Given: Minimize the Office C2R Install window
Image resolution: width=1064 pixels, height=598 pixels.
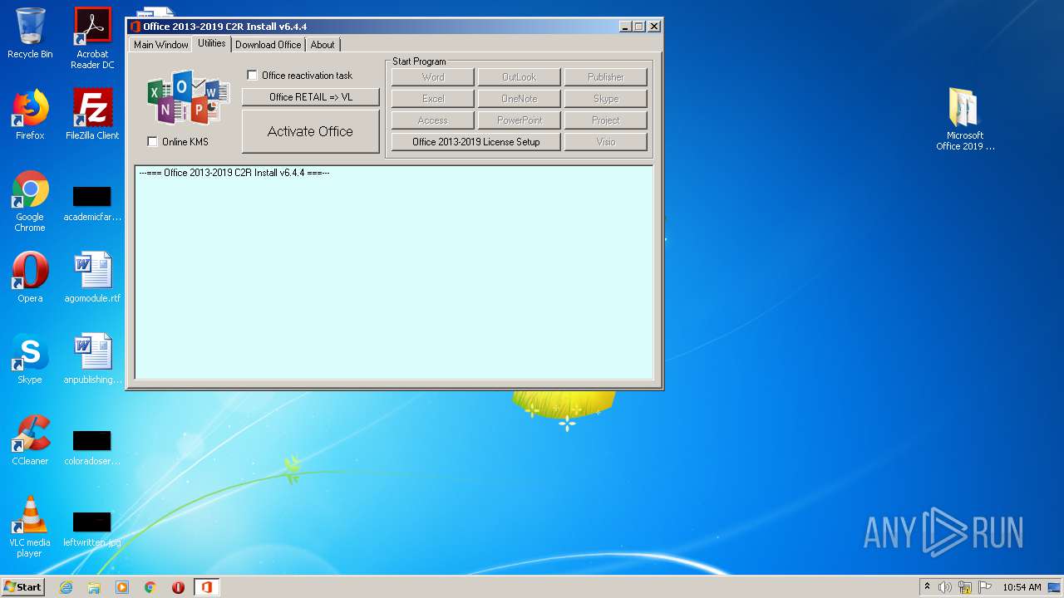Looking at the screenshot, I should [626, 27].
